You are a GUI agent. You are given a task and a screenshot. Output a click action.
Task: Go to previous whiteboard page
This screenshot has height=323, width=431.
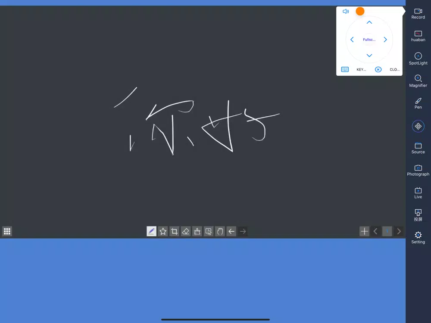coord(375,231)
